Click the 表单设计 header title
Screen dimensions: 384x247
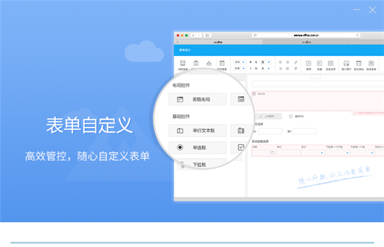tap(185, 50)
